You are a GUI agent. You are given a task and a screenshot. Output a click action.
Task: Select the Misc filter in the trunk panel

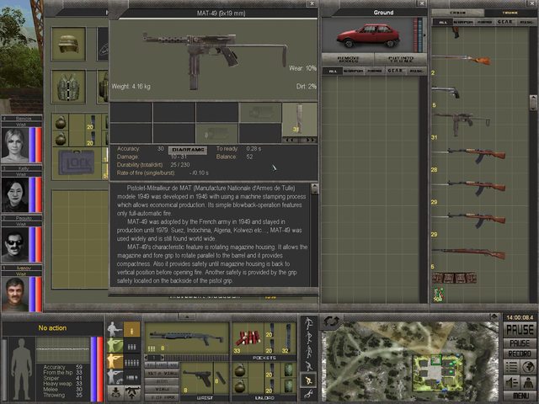(526, 22)
